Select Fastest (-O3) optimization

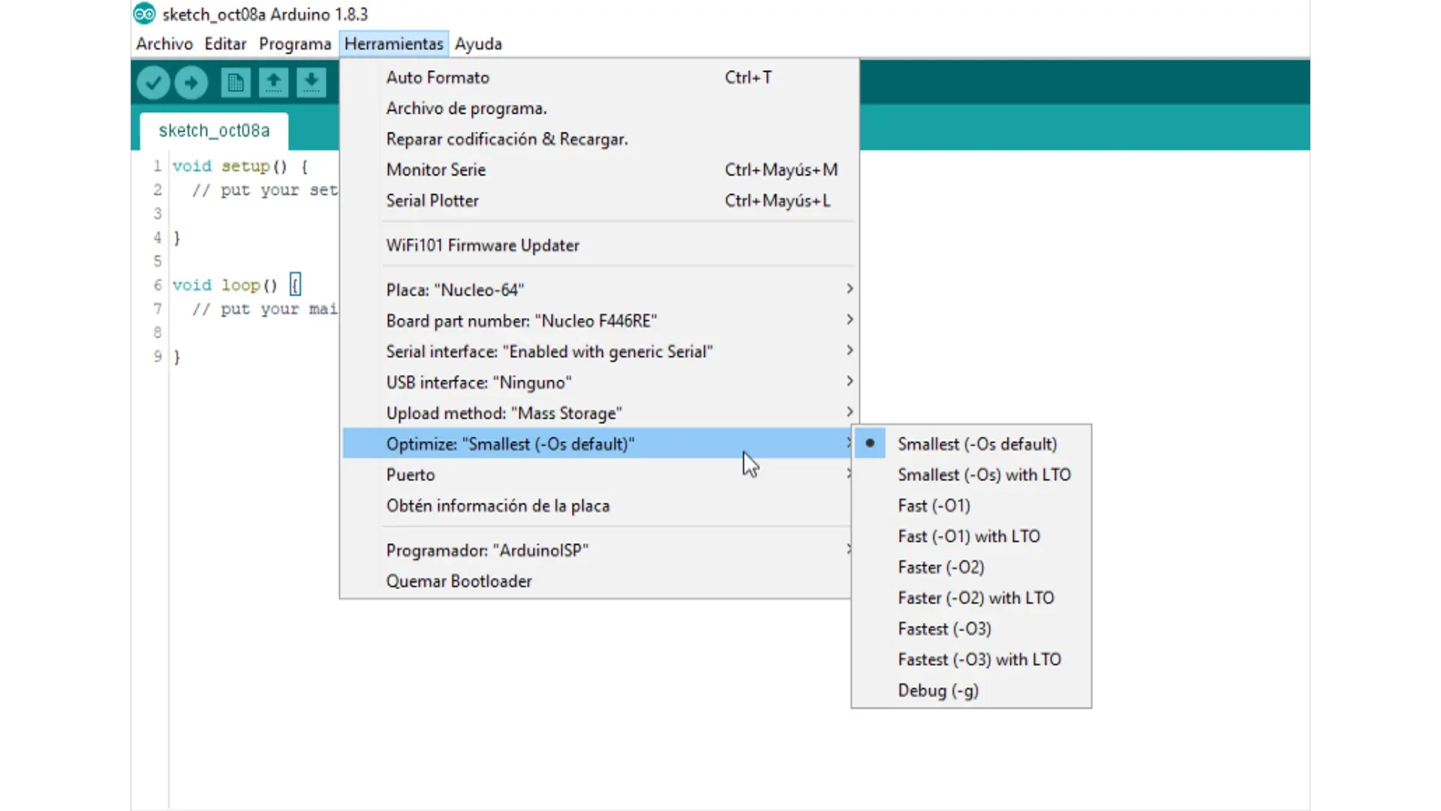tap(971, 629)
